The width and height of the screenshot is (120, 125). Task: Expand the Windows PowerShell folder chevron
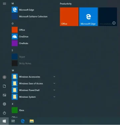(54, 90)
